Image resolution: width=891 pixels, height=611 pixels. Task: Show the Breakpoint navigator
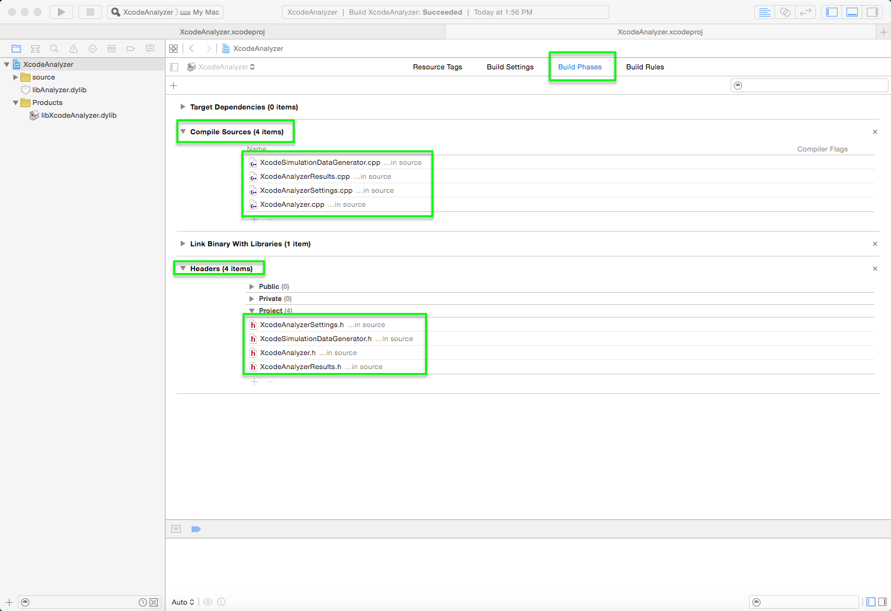pyautogui.click(x=130, y=48)
